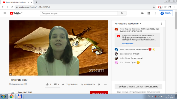Click СОХРАНИТЬ to save the video

(x=88, y=84)
